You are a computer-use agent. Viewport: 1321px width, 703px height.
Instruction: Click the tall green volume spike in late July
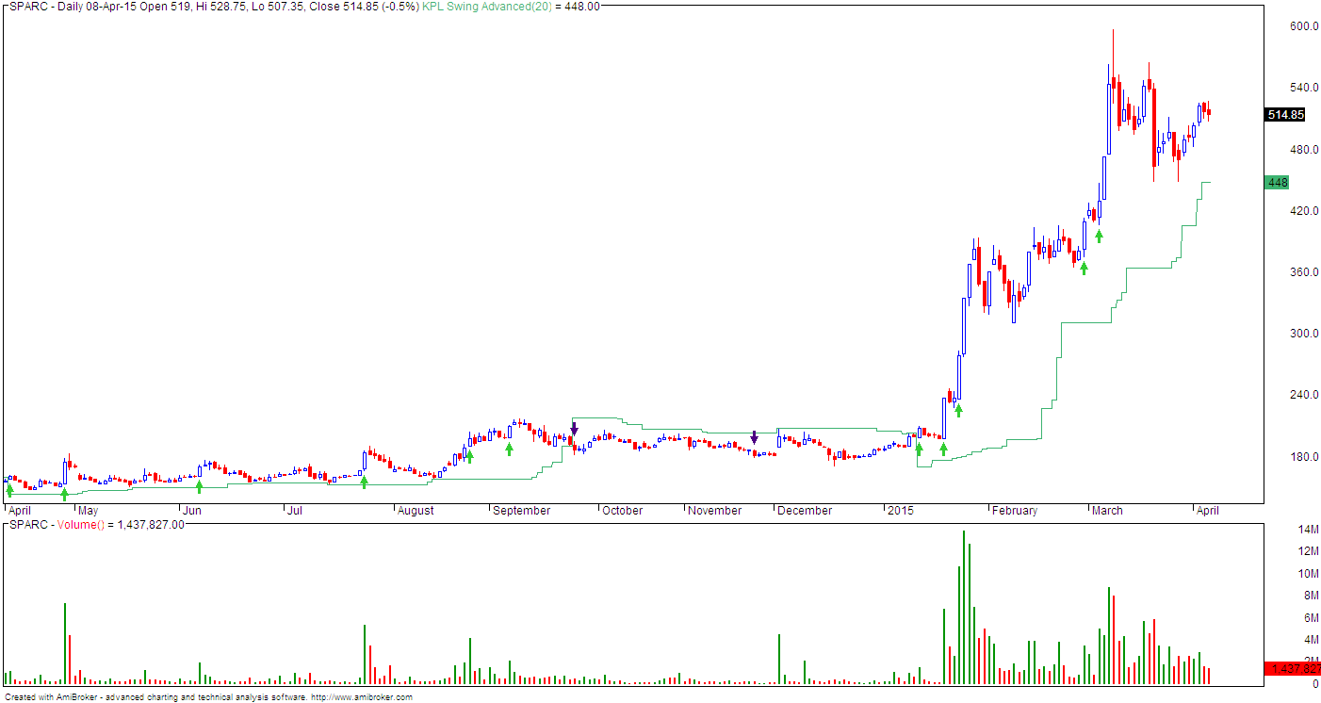364,654
